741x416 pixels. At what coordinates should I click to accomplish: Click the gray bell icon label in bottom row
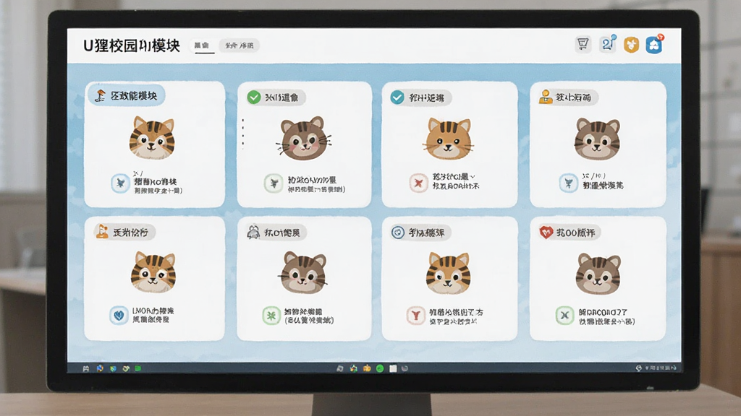click(276, 232)
